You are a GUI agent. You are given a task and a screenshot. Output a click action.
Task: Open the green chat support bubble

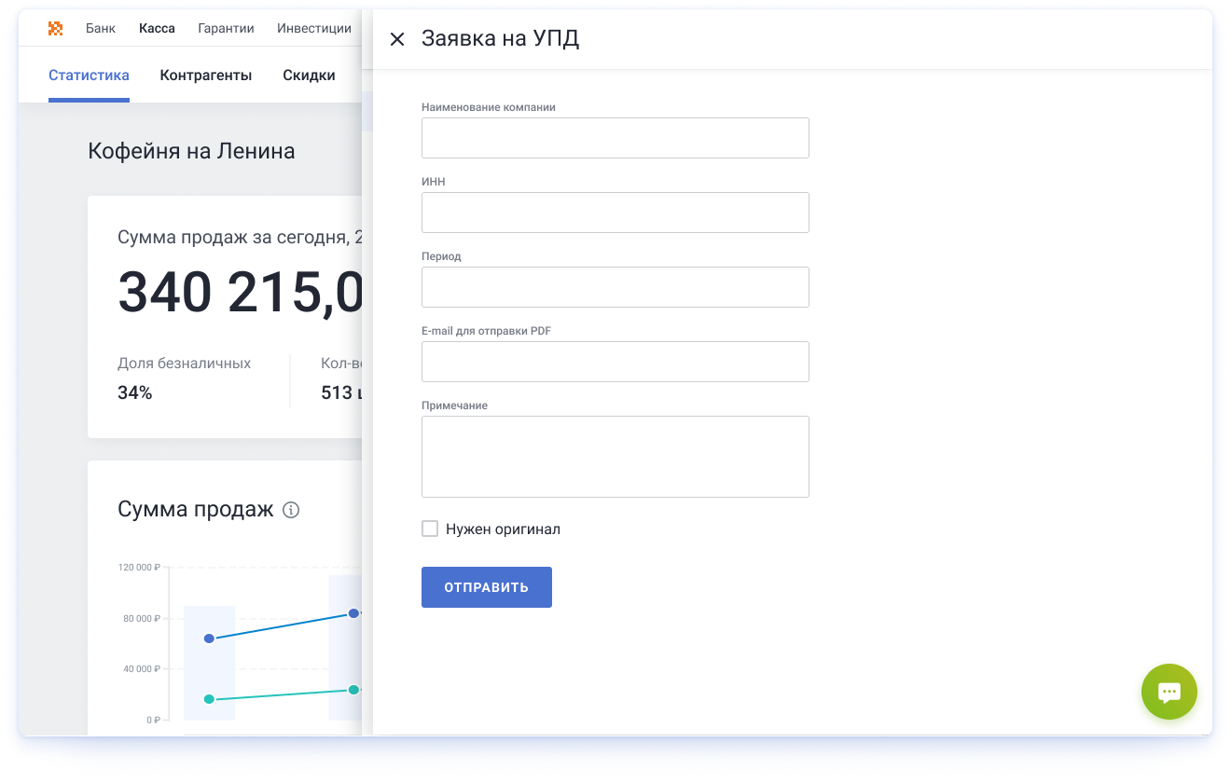(x=1169, y=692)
